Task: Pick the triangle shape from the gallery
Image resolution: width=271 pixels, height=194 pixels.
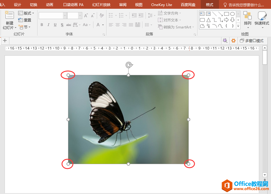Action: point(208,20)
